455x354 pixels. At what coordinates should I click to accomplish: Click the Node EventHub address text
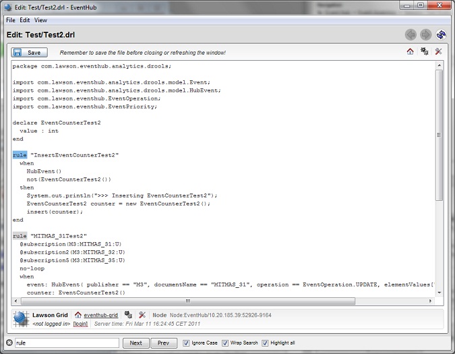click(x=220, y=315)
